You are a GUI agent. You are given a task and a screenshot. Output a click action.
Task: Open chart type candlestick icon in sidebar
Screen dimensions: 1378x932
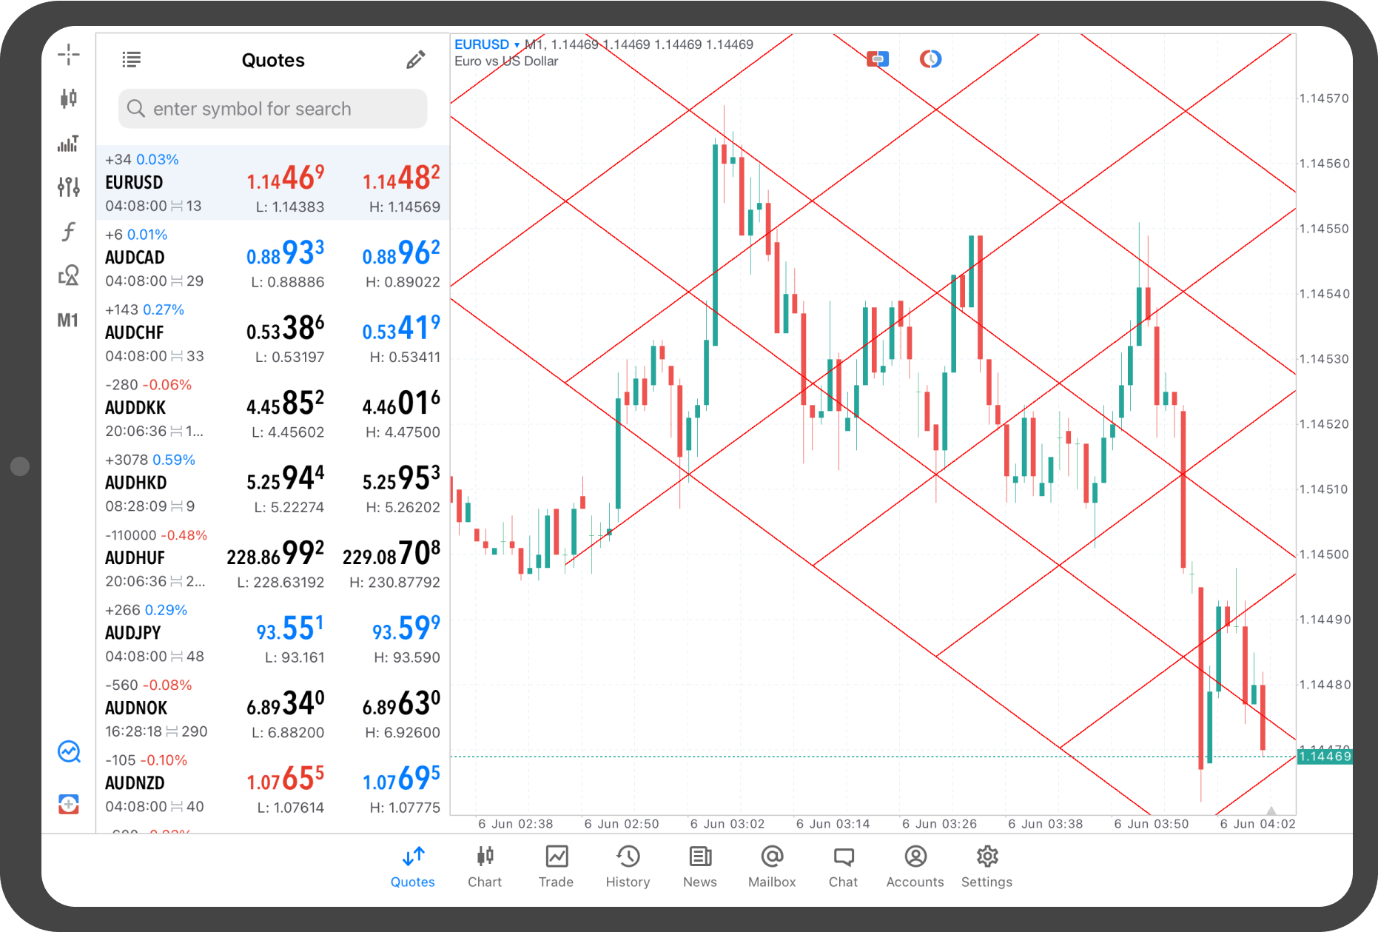68,98
